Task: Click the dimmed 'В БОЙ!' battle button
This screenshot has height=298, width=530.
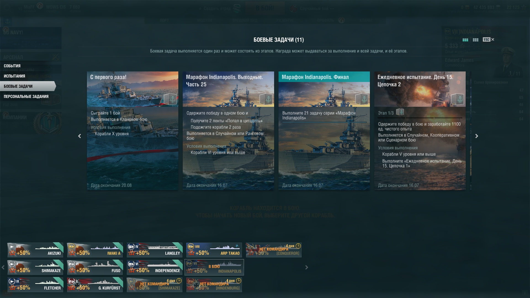Action: pos(265,8)
